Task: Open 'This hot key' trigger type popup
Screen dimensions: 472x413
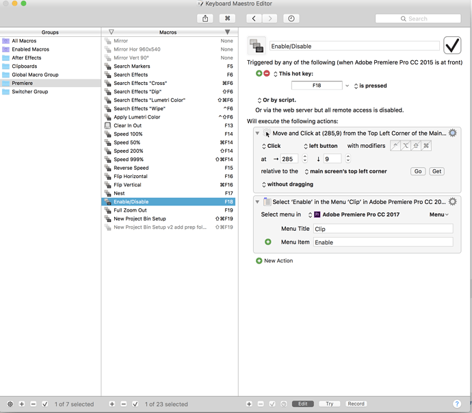Action: [x=293, y=73]
